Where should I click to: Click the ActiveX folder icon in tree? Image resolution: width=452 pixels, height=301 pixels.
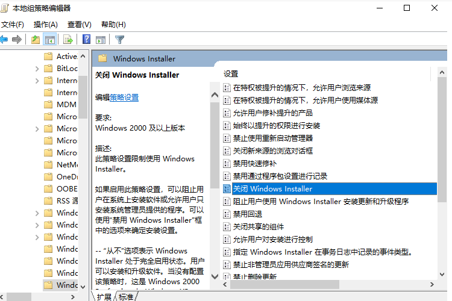pyautogui.click(x=48, y=56)
